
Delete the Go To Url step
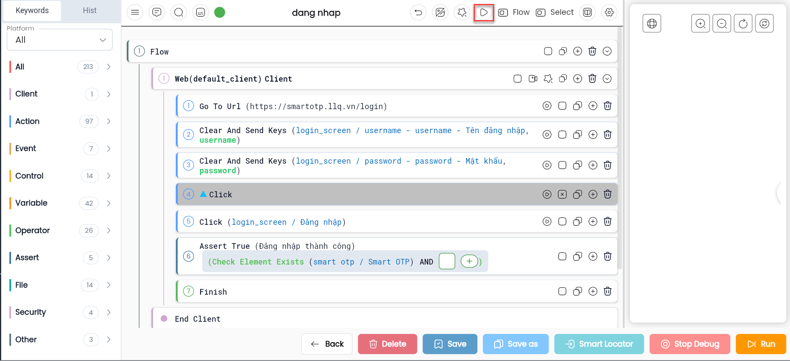pyautogui.click(x=608, y=106)
